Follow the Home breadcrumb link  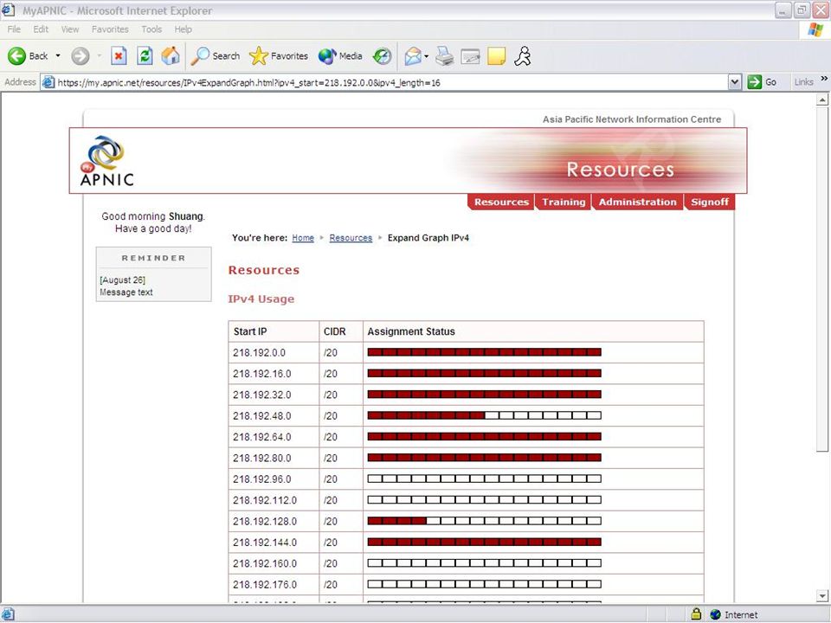pyautogui.click(x=303, y=238)
